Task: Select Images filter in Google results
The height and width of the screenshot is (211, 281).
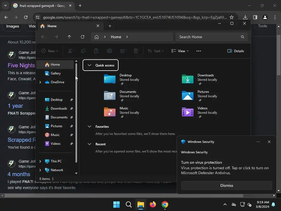Action: pyautogui.click(x=13, y=26)
